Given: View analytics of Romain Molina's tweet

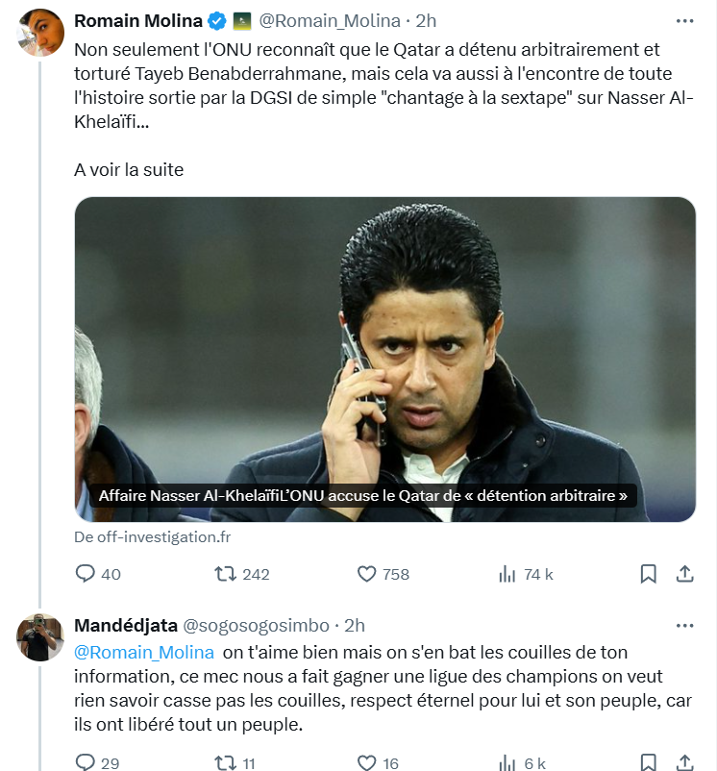Looking at the screenshot, I should pos(507,574).
